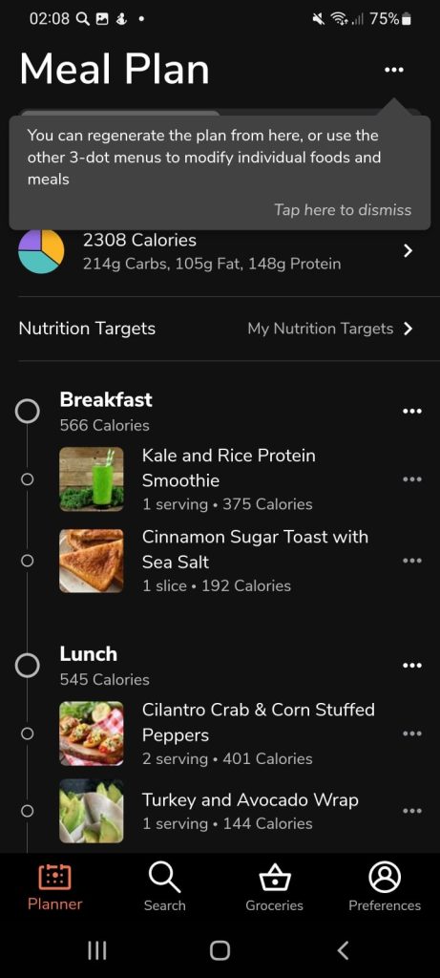Switch to the Search tab
This screenshot has width=440, height=978.
(164, 887)
